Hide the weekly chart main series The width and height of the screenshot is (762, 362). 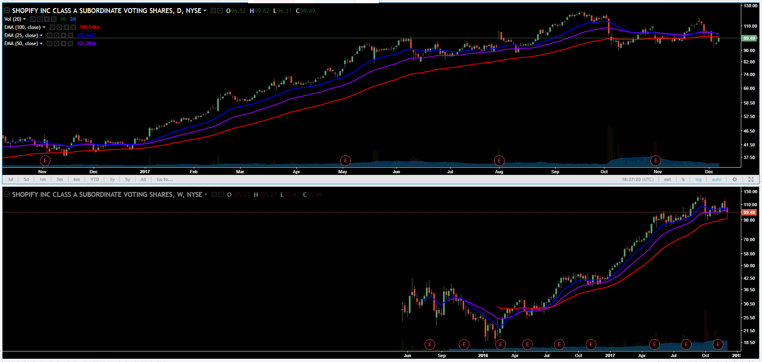coord(214,194)
